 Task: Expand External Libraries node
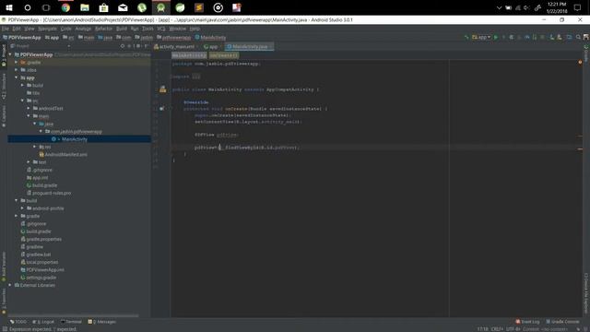pos(10,285)
